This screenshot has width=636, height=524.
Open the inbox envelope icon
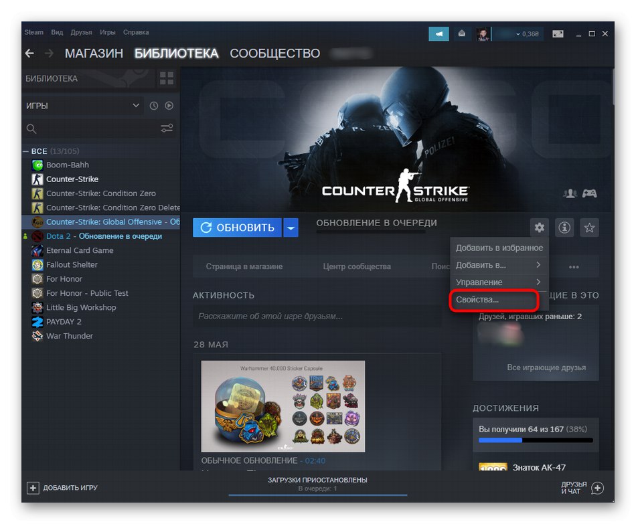pos(461,33)
